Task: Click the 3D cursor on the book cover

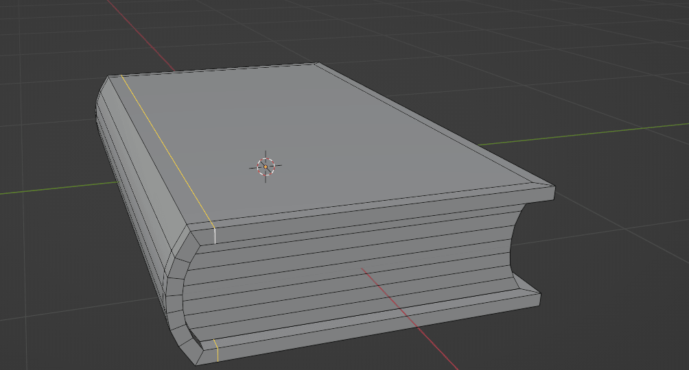Action: coord(266,166)
